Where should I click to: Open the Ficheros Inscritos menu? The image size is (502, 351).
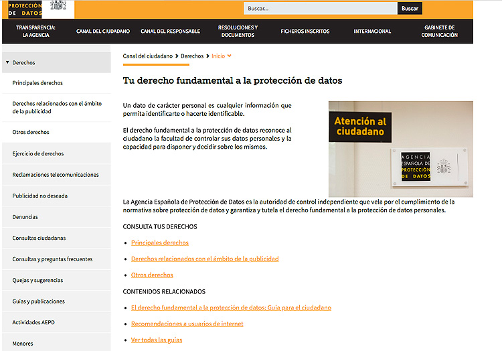305,31
